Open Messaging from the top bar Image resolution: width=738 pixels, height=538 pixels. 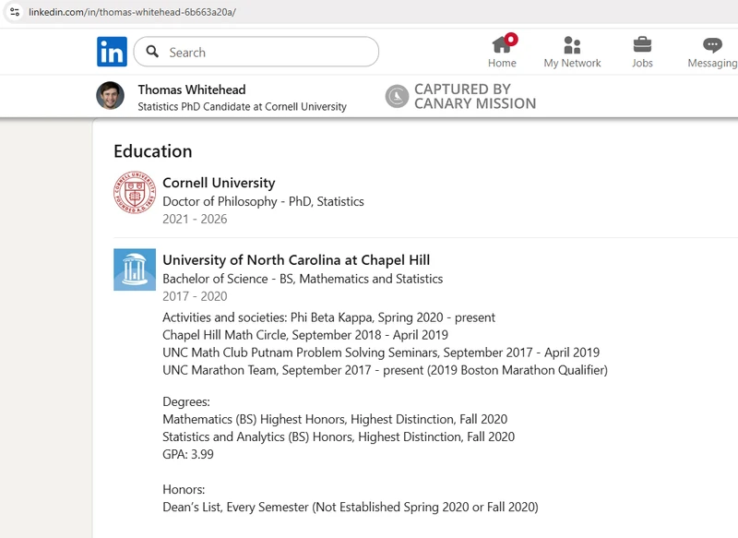712,52
